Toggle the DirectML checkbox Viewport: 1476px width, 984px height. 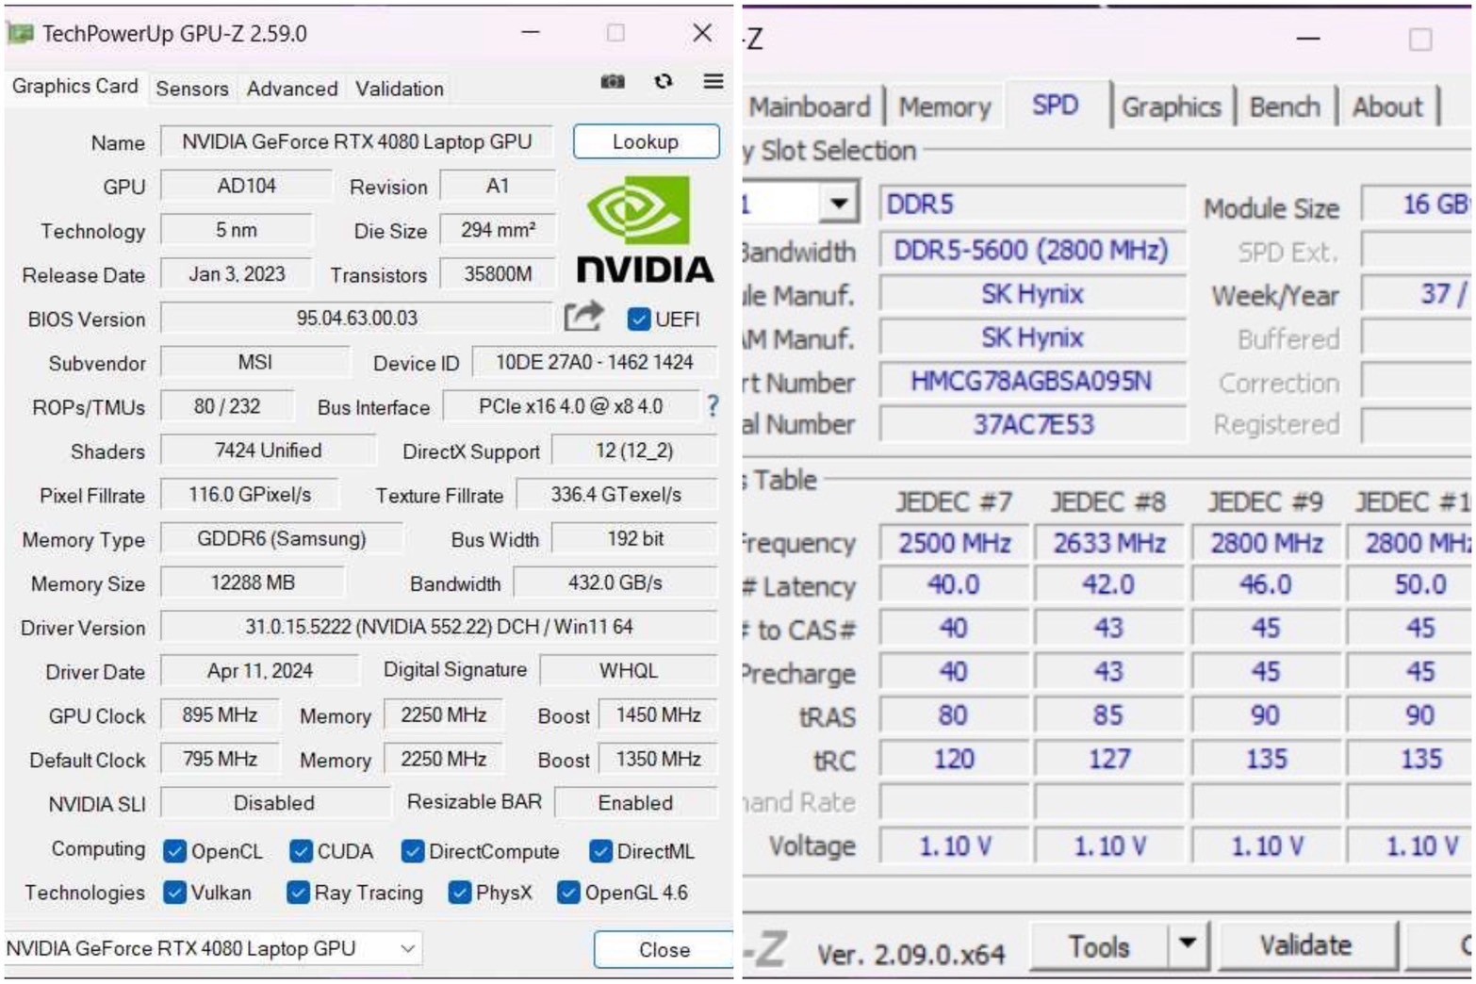[600, 851]
